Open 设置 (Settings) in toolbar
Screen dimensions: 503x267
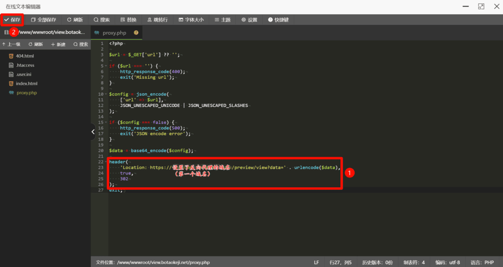(249, 20)
